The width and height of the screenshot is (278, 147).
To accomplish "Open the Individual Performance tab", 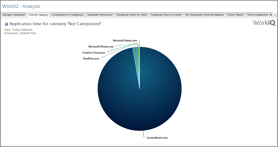I will (100, 15).
